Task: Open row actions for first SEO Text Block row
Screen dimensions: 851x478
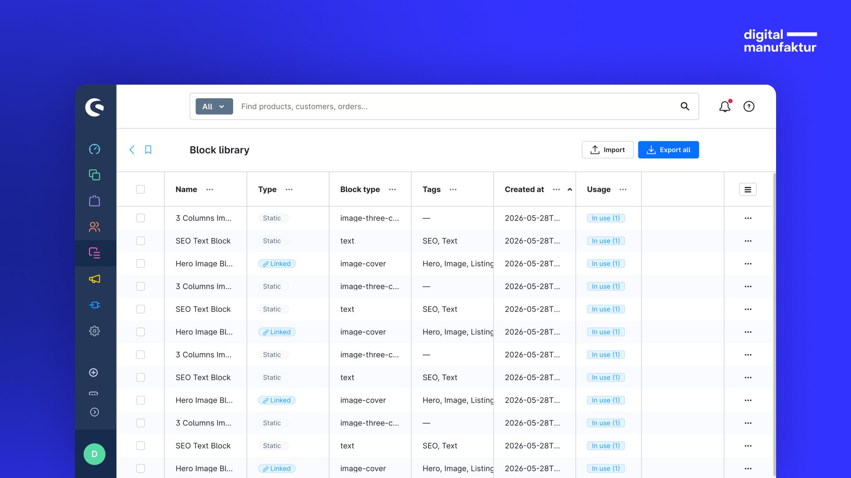Action: (748, 241)
